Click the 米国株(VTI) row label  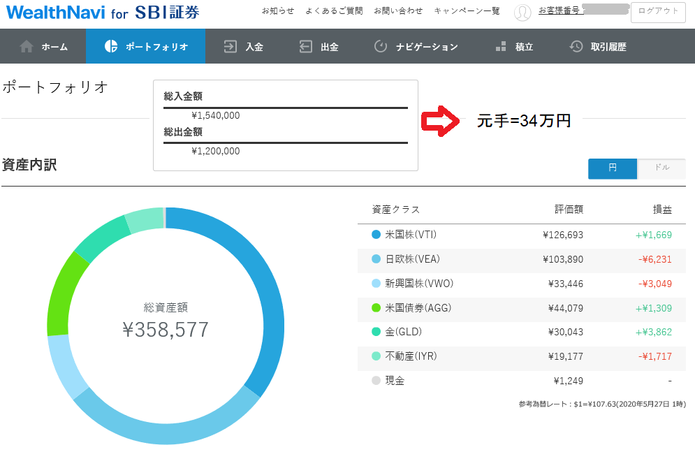coord(411,235)
